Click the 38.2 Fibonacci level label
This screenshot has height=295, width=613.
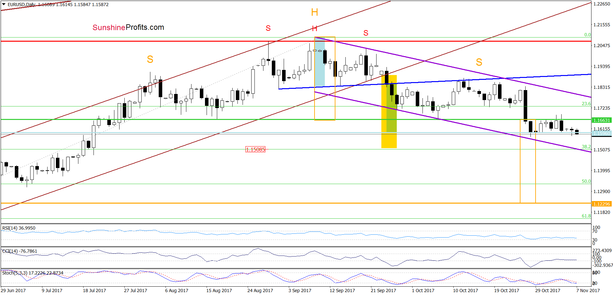click(586, 147)
